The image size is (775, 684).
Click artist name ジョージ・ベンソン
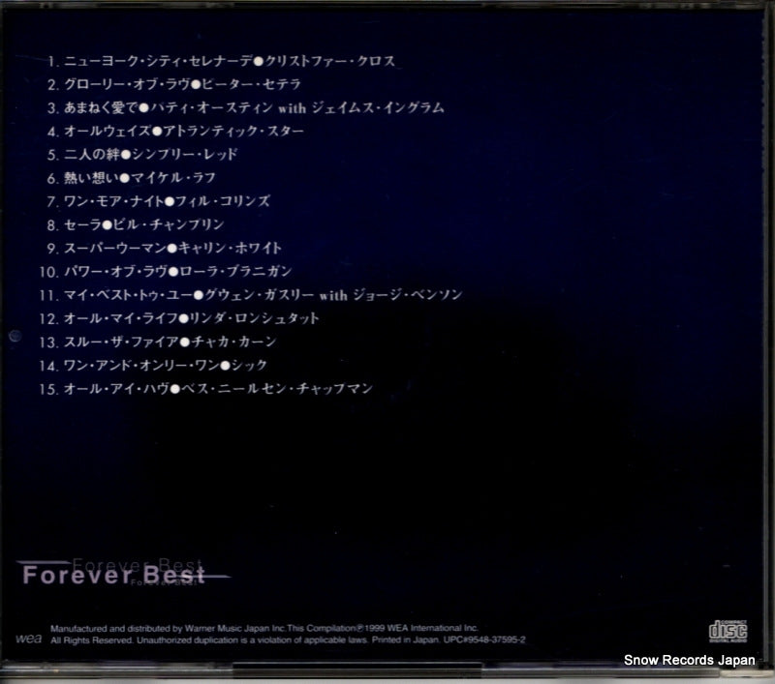click(407, 295)
